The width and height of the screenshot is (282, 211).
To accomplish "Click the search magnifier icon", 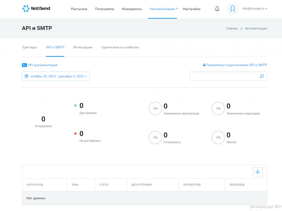I will pos(262,76).
